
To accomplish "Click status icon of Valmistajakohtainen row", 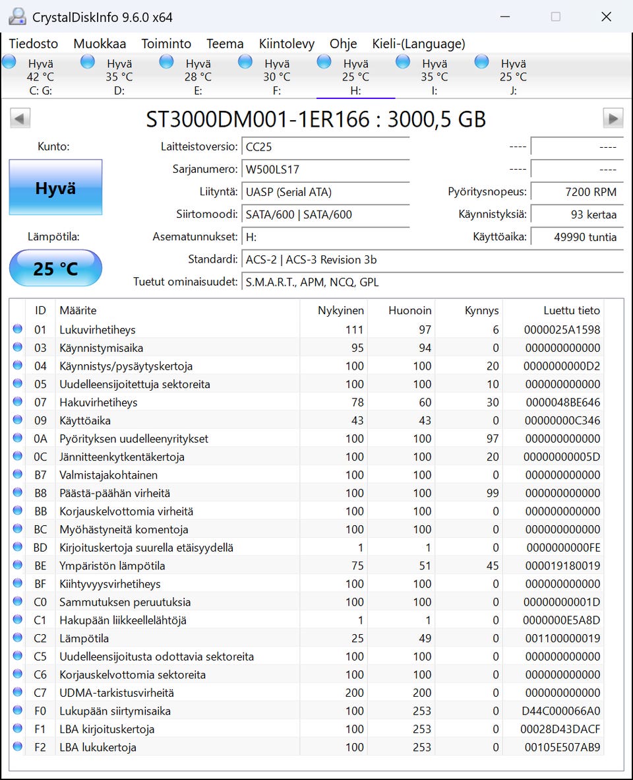I will click(18, 474).
